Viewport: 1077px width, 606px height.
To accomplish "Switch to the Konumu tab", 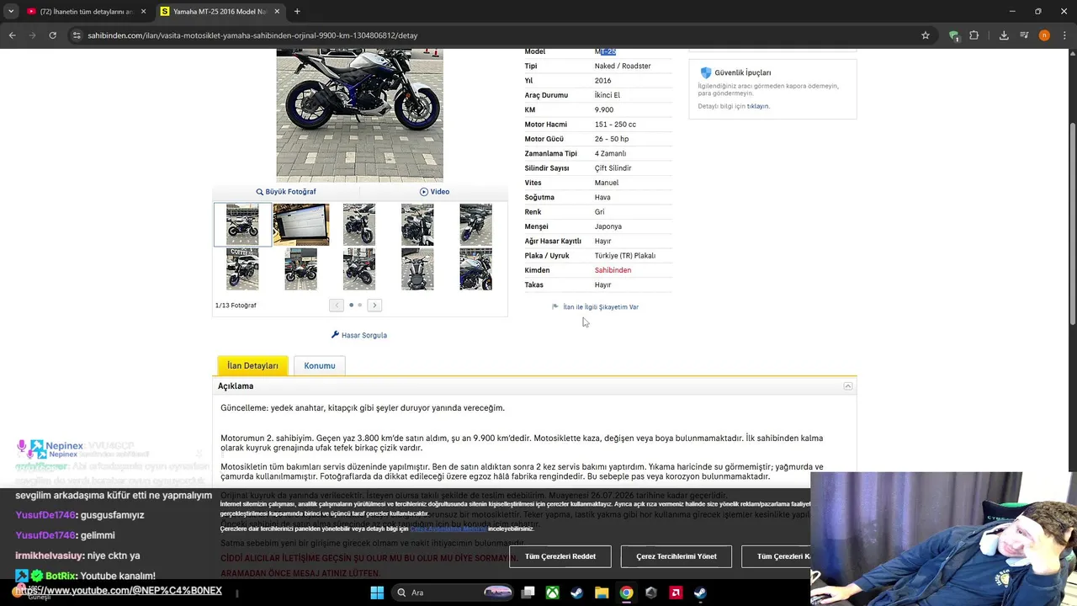I will pyautogui.click(x=320, y=366).
